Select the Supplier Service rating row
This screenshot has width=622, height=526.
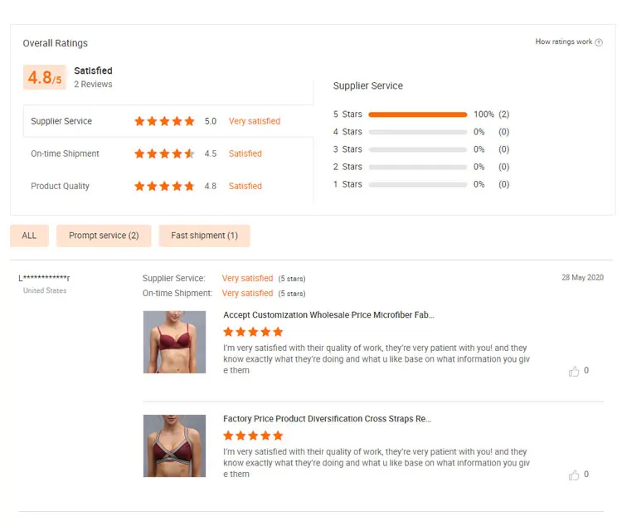click(x=168, y=121)
